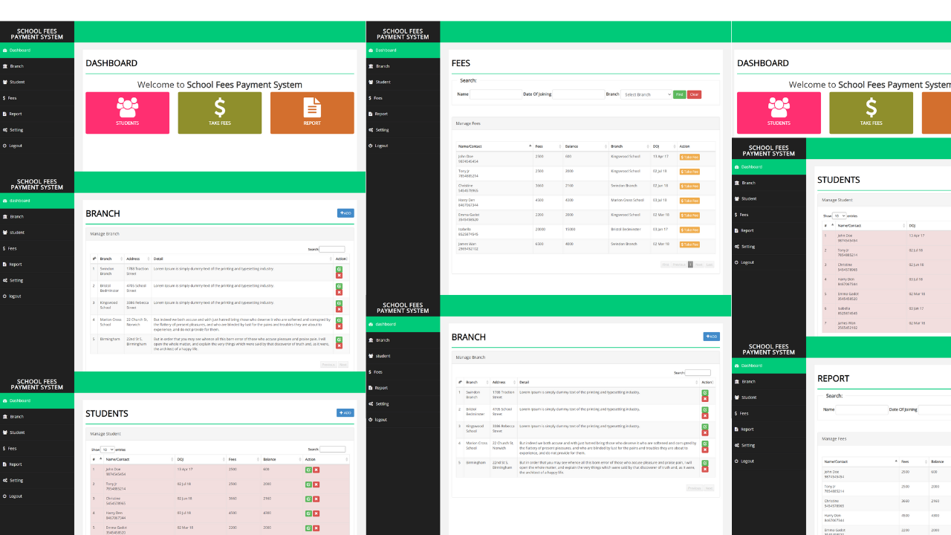951x535 pixels.
Task: Edit Christine on the bottom-left Students page
Action: (x=308, y=499)
